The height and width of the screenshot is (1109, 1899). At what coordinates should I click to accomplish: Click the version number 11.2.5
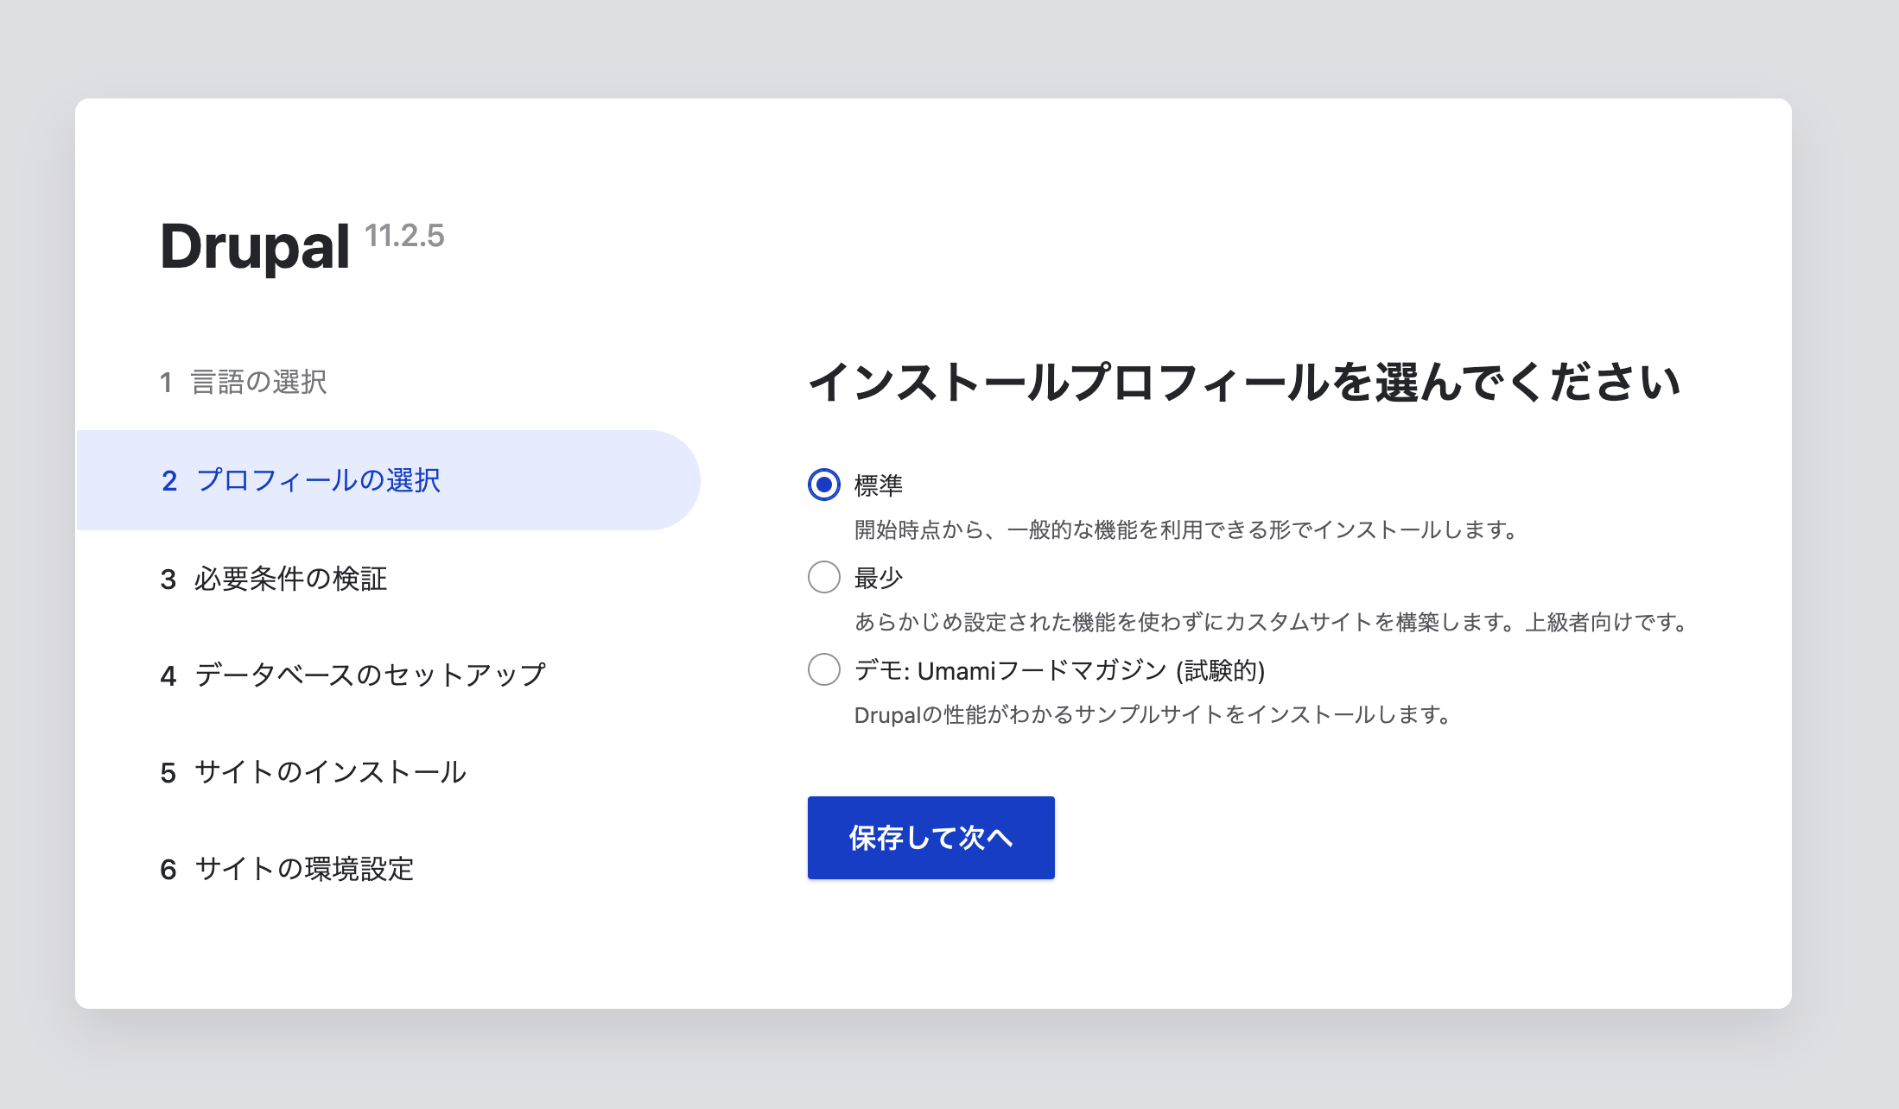(405, 237)
